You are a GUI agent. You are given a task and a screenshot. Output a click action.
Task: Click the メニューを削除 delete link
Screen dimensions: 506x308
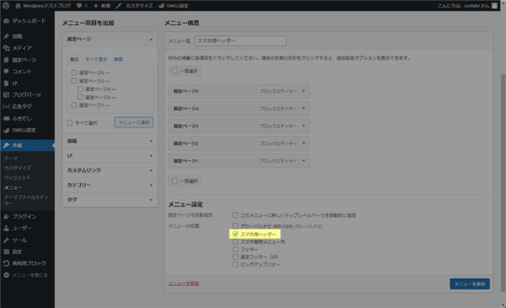pyautogui.click(x=184, y=284)
